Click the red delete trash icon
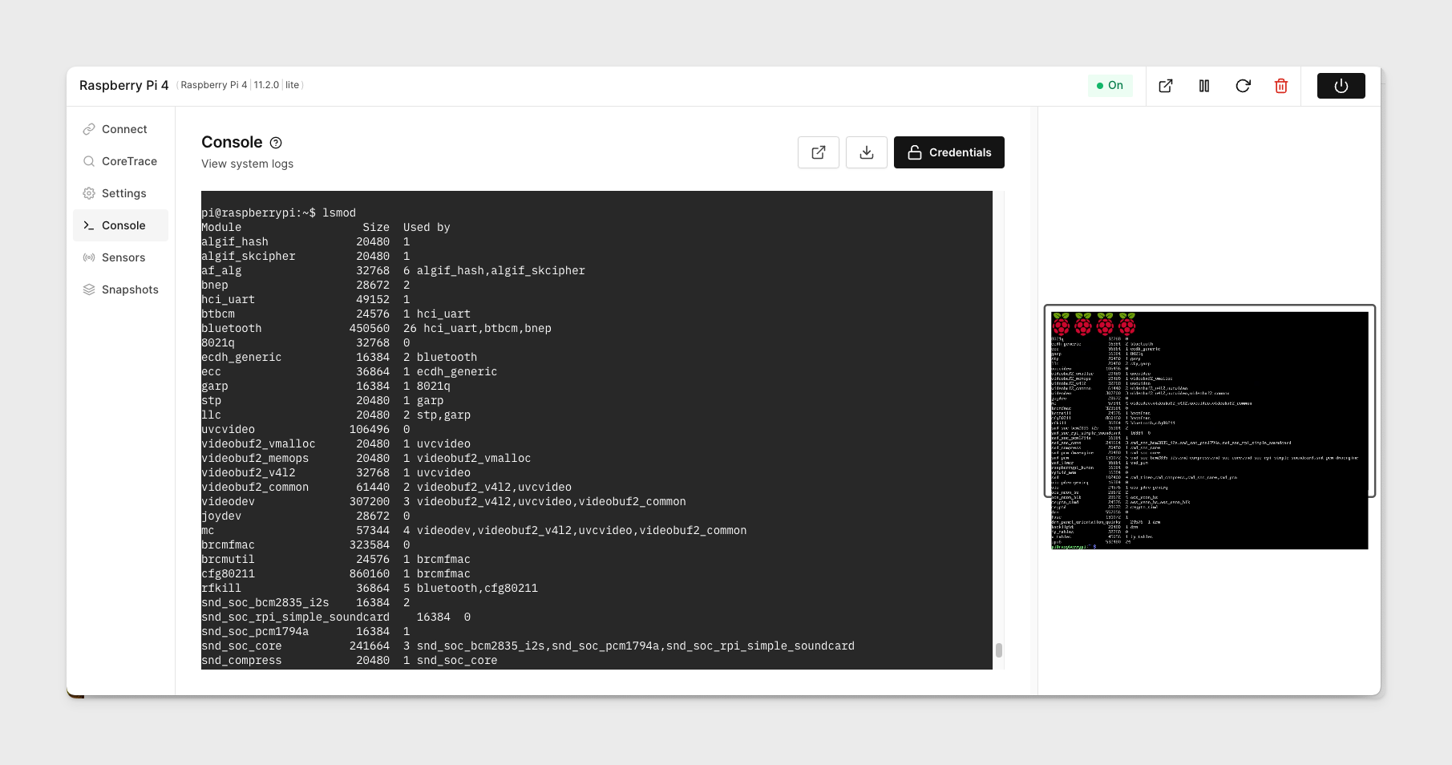The height and width of the screenshot is (765, 1452). 1281,86
